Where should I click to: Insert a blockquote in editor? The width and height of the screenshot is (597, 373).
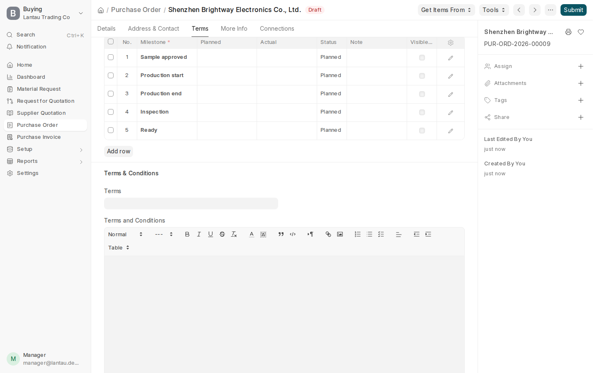pyautogui.click(x=281, y=234)
